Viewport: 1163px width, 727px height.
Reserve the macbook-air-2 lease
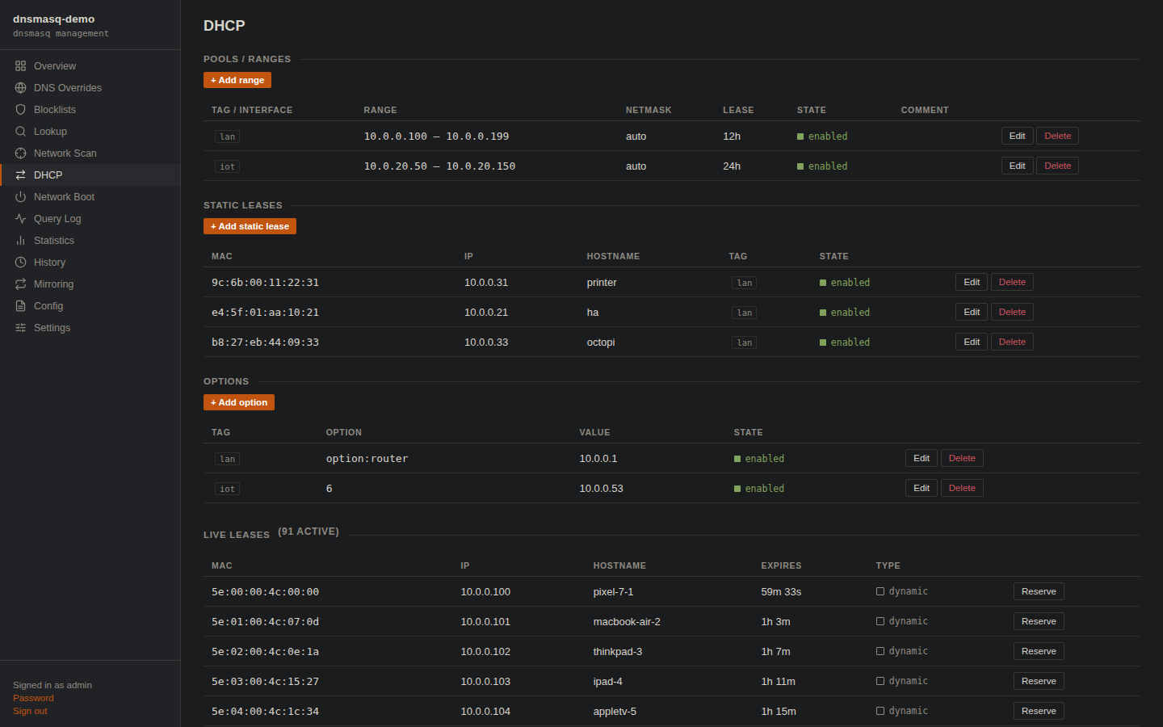pyautogui.click(x=1039, y=621)
